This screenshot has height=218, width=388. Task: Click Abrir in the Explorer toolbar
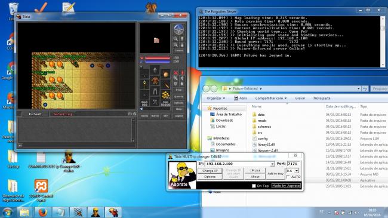[x=241, y=98]
